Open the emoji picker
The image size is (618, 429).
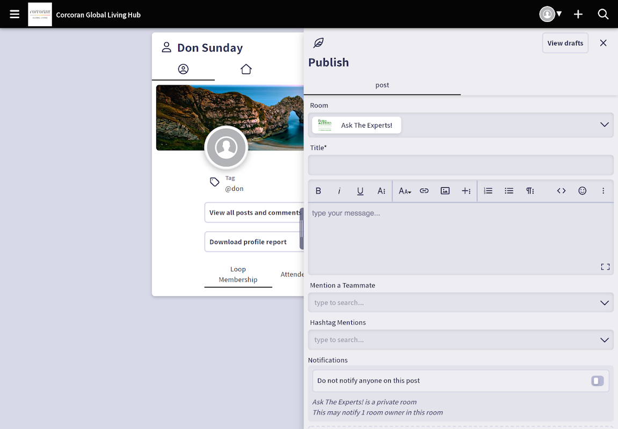click(582, 191)
